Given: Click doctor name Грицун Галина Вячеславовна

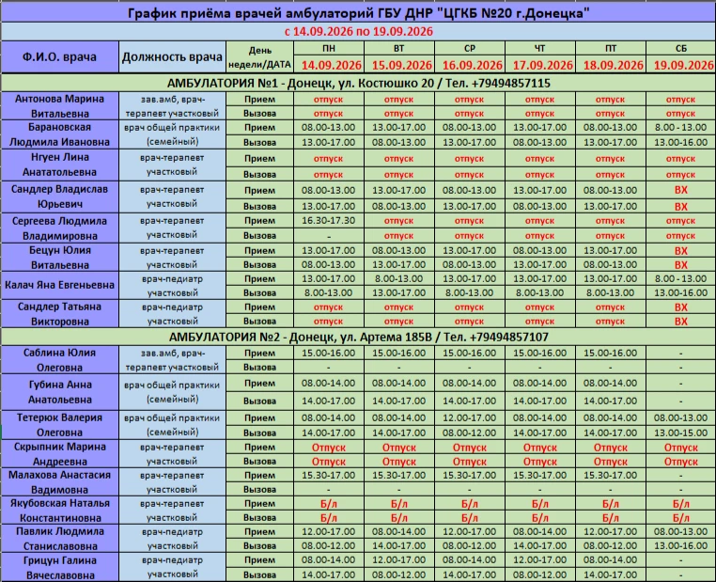Looking at the screenshot, I should 60,567.
